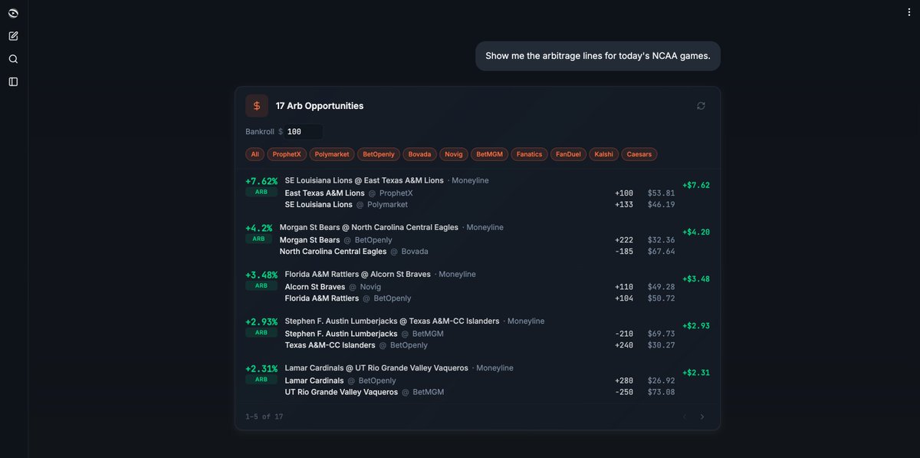Screen dimensions: 920x458
Task: Filter by Caesars chip
Action: [639, 154]
